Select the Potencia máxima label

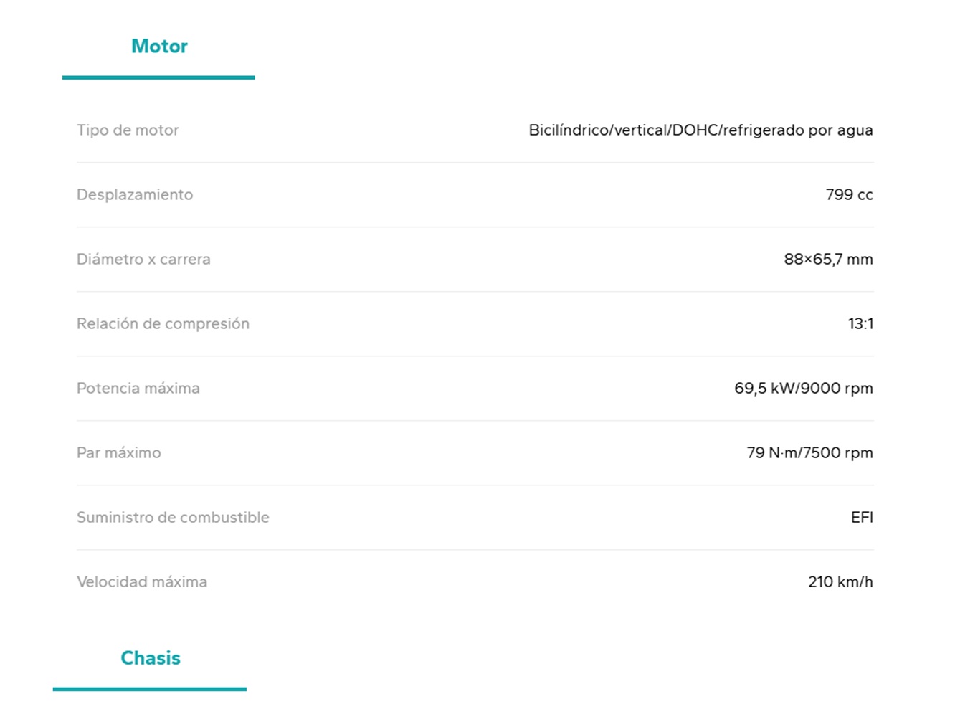(138, 388)
